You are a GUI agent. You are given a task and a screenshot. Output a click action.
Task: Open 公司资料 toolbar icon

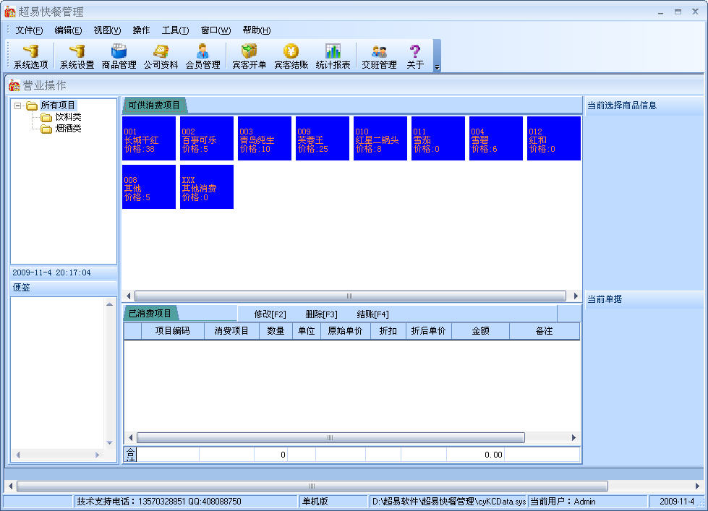pyautogui.click(x=161, y=56)
